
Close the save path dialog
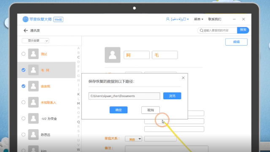click(183, 78)
